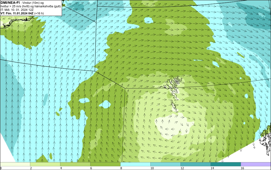Click the legend label '0'

coord(1,168)
